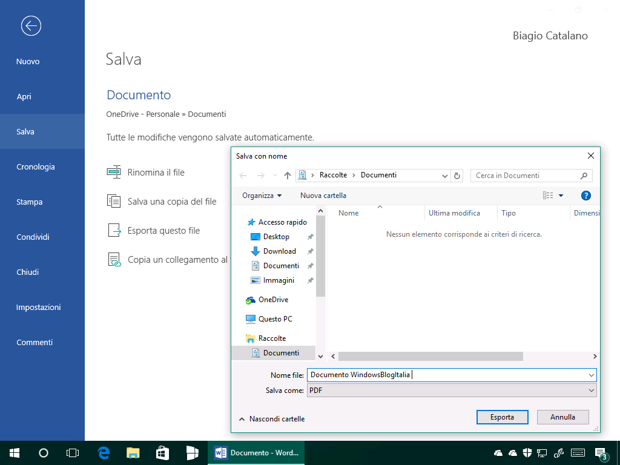Expand the address bar path dropdown
The image size is (620, 465).
pos(445,176)
